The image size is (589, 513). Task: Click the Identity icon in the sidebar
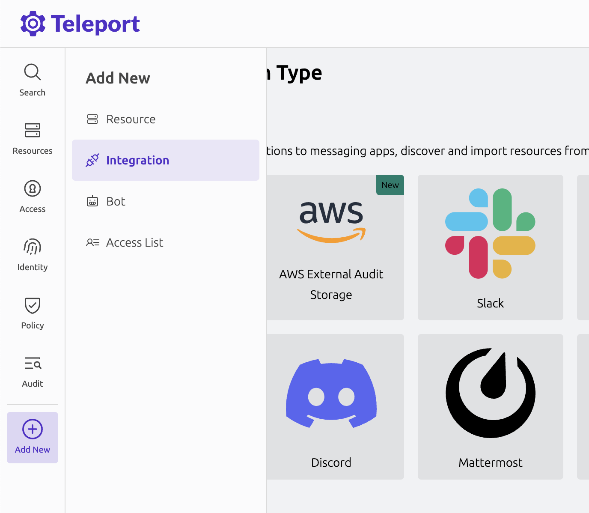(32, 247)
